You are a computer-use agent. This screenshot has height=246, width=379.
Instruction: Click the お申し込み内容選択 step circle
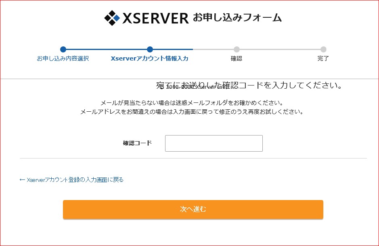[x=63, y=50]
